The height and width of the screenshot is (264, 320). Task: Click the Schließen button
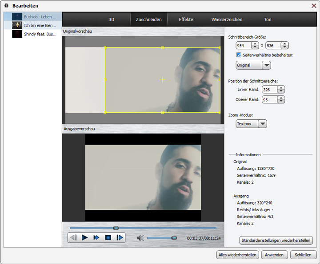303,255
